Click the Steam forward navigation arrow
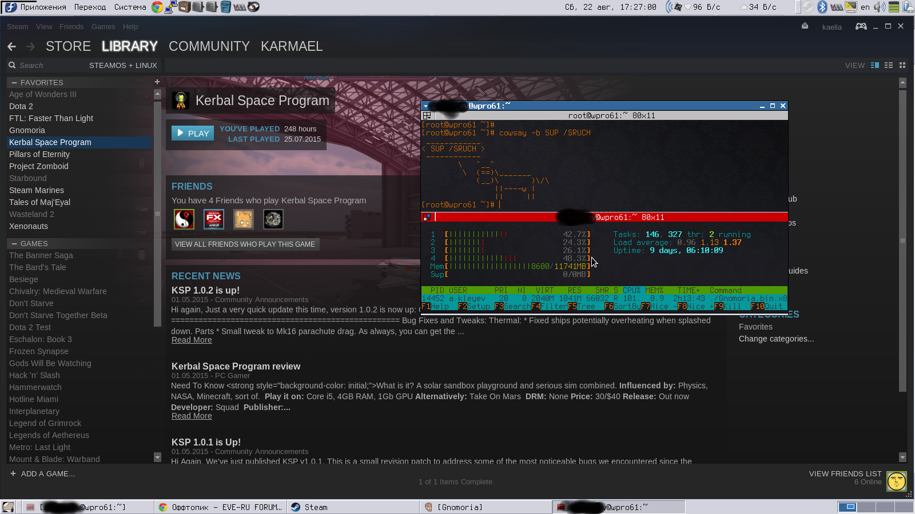Screen dimensions: 915x514 tap(30, 46)
